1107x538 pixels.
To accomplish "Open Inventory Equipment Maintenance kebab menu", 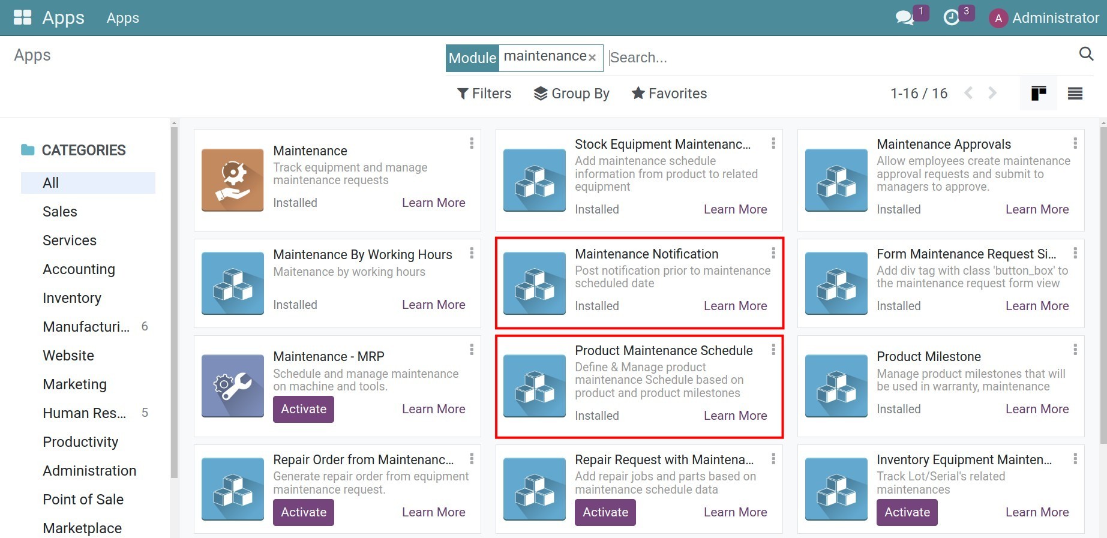I will pos(1075,459).
